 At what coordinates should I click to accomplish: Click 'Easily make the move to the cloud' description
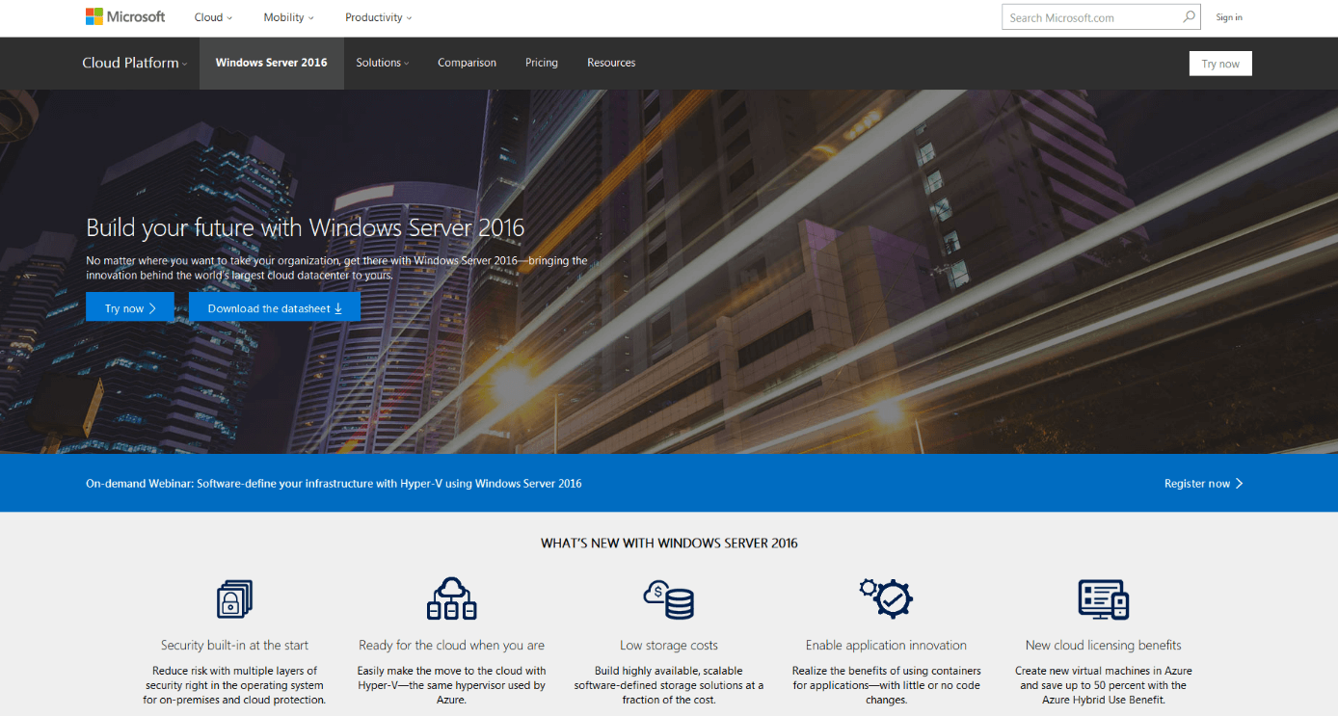click(x=451, y=685)
